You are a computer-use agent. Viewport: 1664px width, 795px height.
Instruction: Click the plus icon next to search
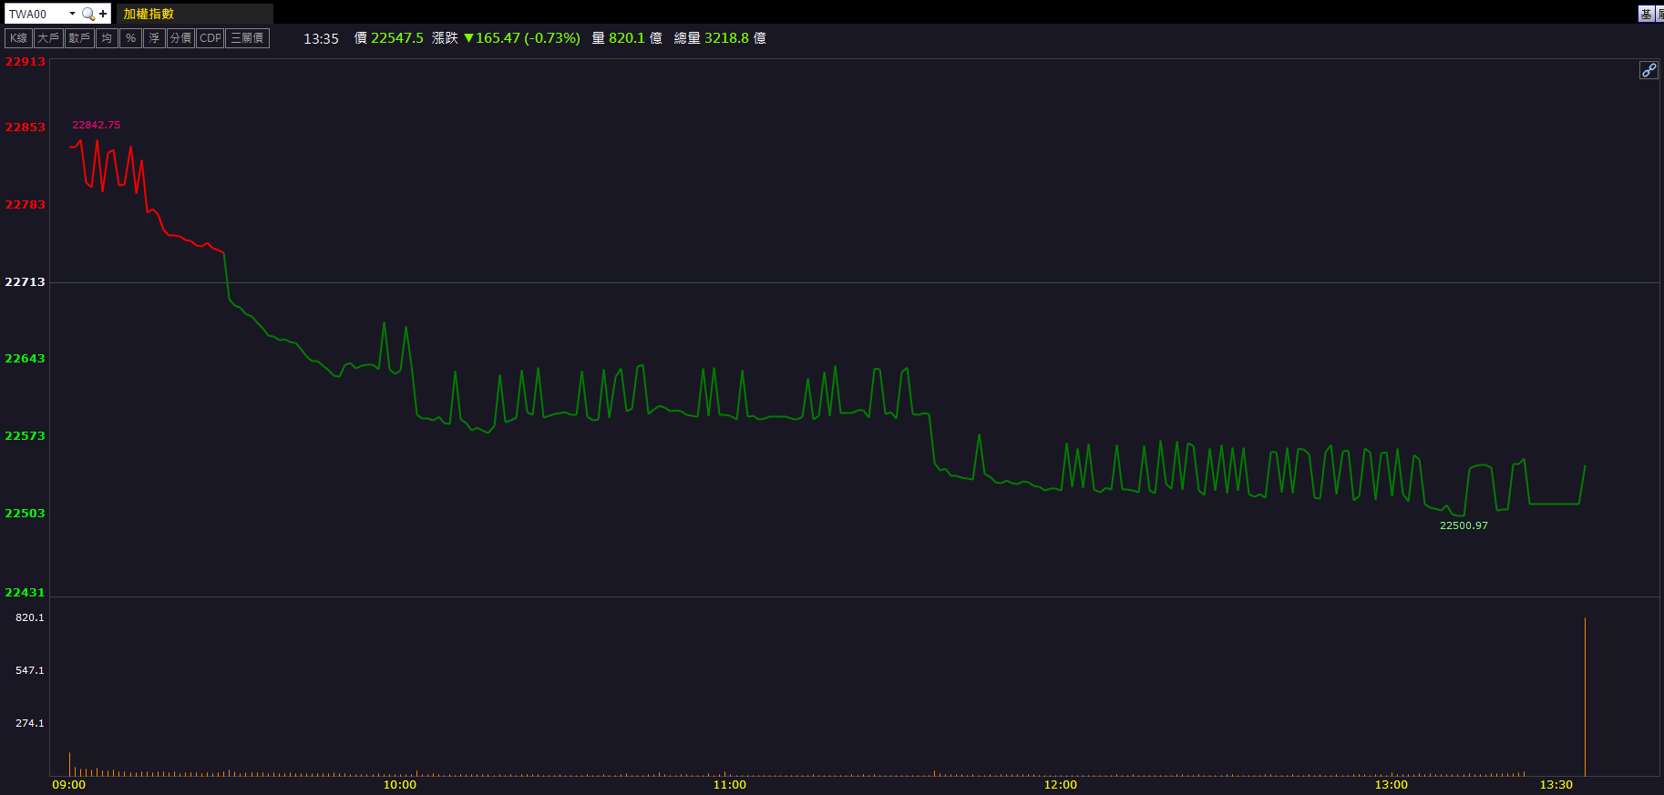point(103,14)
